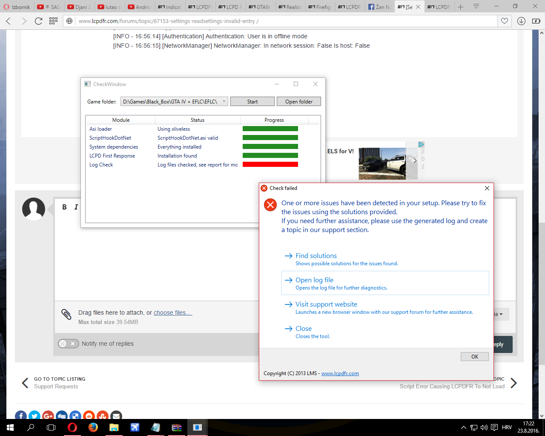Bookmark page with heart icon
Viewport: 545px width, 436px height.
(505, 21)
